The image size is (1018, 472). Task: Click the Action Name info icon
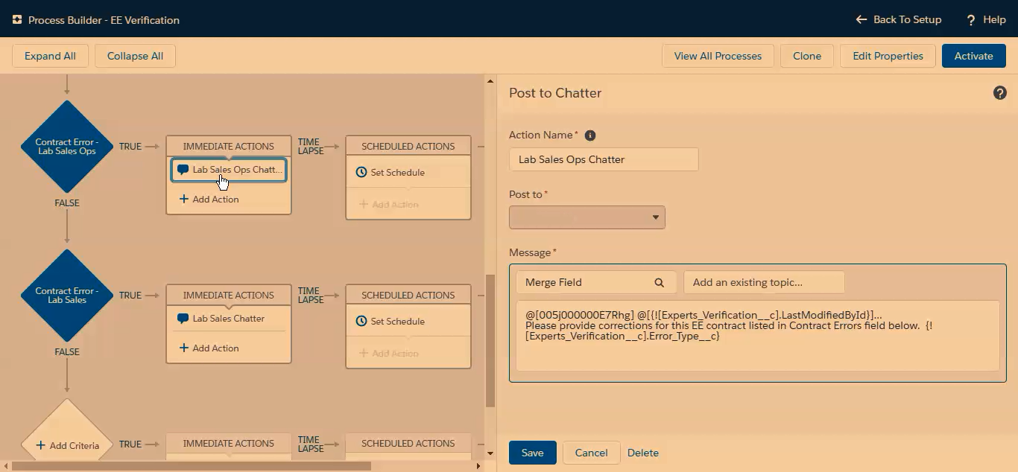(590, 135)
